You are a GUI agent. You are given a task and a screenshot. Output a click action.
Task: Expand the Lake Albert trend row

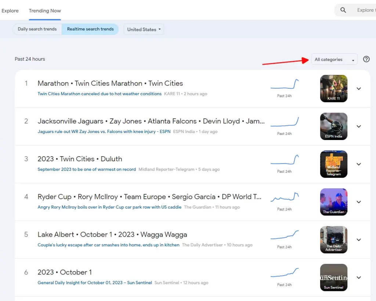pyautogui.click(x=359, y=240)
